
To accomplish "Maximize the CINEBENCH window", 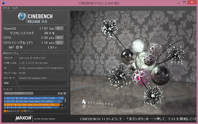I will click(x=184, y=2).
